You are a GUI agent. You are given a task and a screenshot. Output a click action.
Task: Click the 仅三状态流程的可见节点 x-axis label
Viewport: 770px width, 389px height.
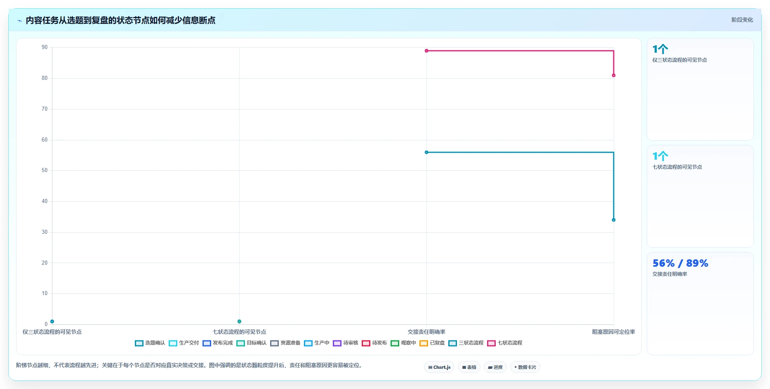click(52, 332)
